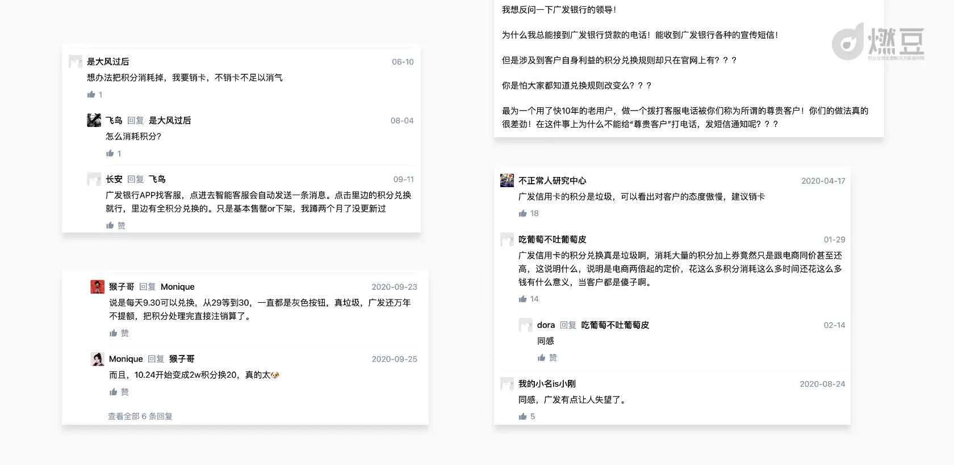954x465 pixels.
Task: Open username 不正常人研究中心
Action: (553, 181)
